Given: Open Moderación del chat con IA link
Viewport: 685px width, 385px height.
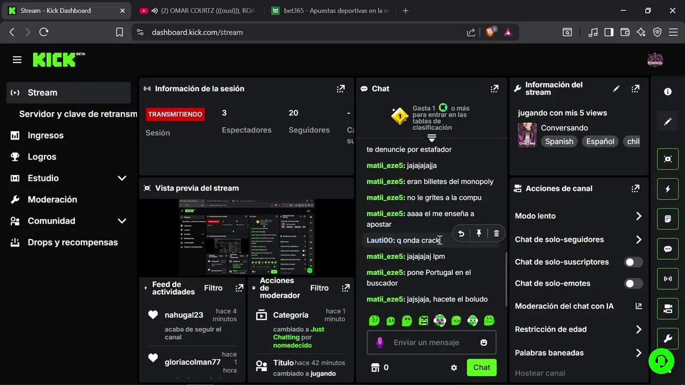Looking at the screenshot, I should tap(579, 306).
